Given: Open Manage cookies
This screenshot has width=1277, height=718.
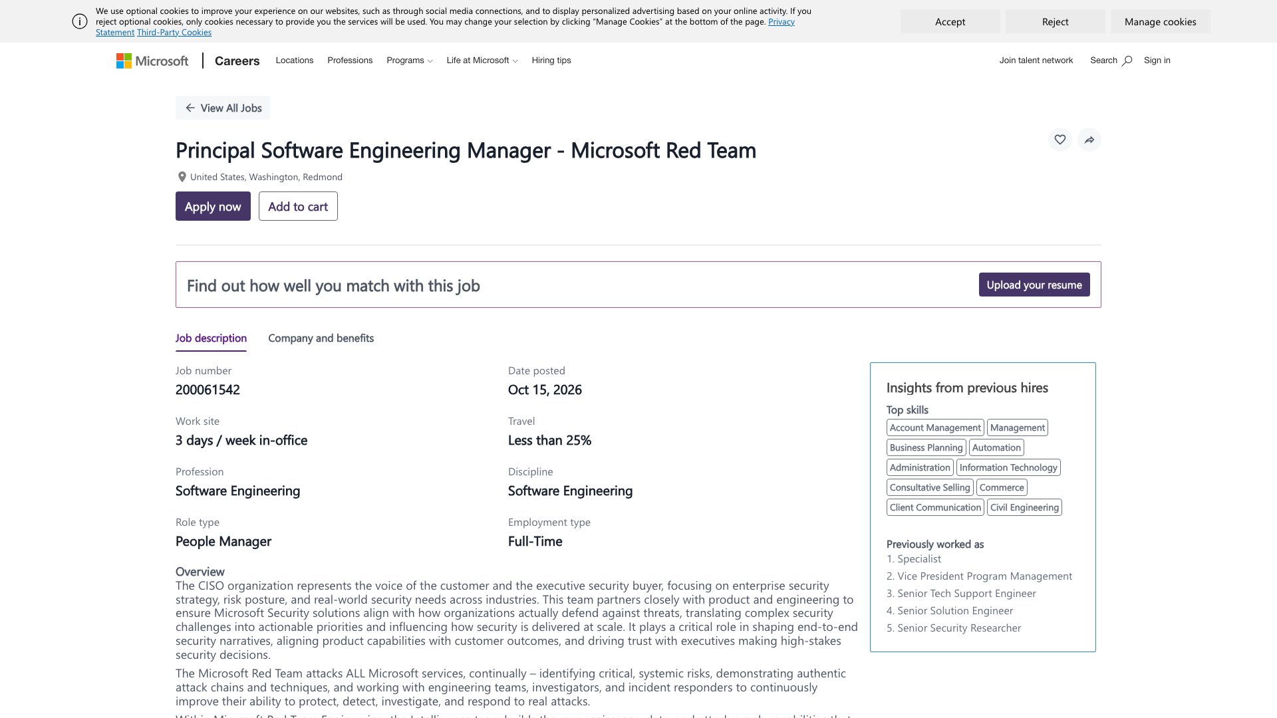Looking at the screenshot, I should 1160,21.
